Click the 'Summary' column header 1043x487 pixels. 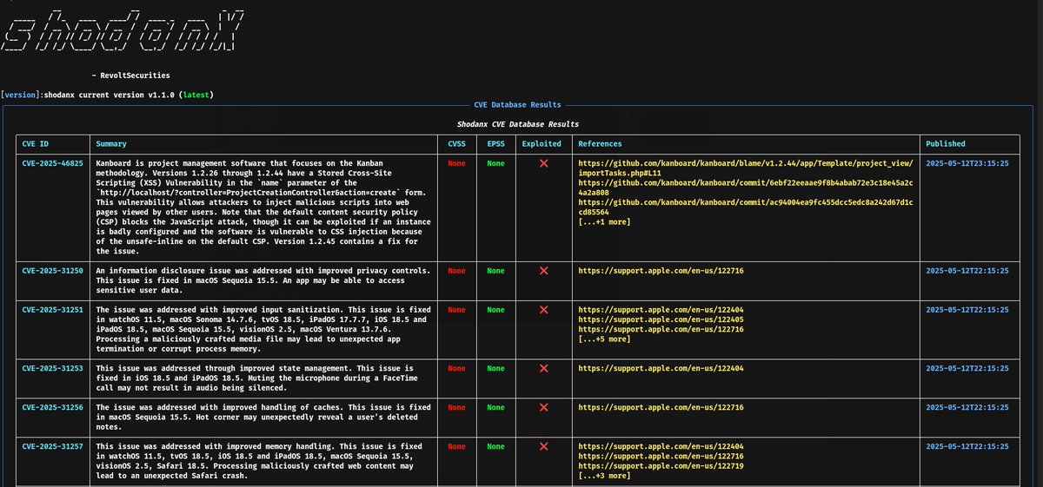(111, 144)
